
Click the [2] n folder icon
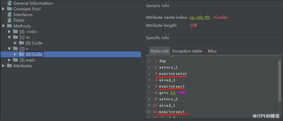pyautogui.click(x=15, y=48)
